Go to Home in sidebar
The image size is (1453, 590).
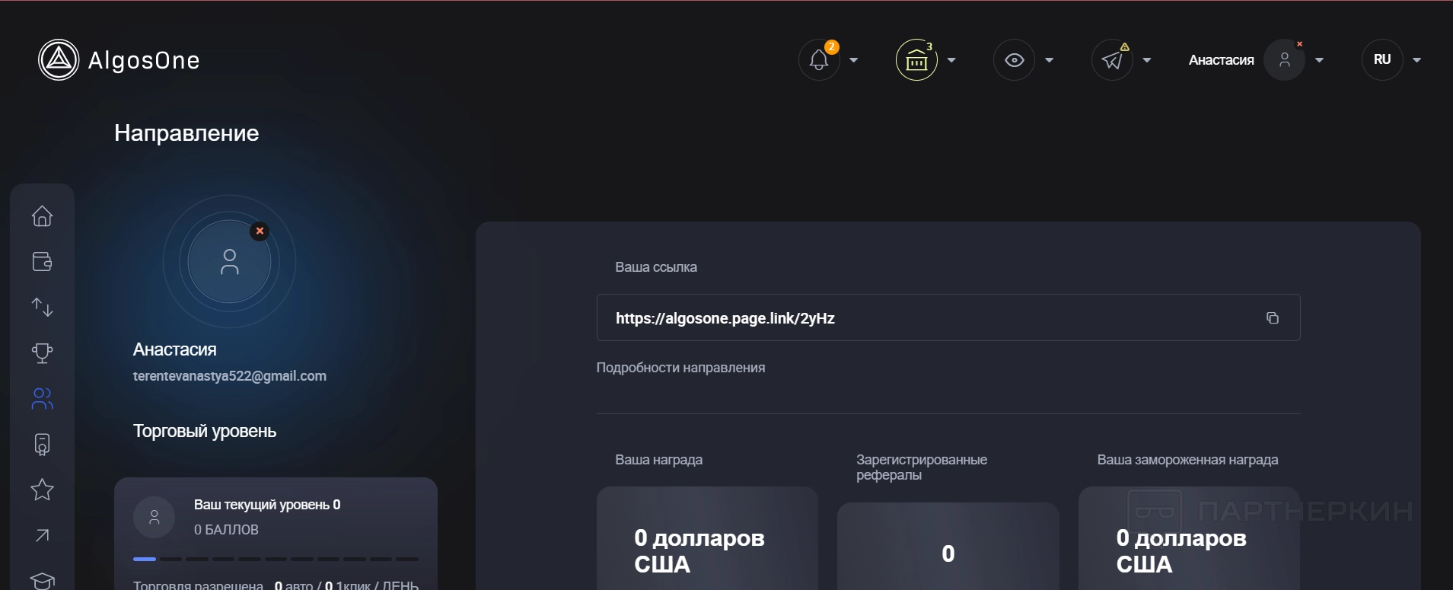click(x=43, y=216)
